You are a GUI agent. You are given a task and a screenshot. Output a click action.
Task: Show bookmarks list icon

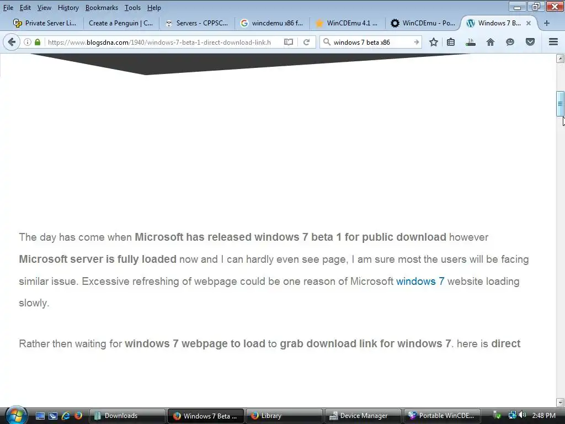click(451, 42)
